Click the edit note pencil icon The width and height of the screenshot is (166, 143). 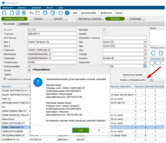pyautogui.click(x=53, y=13)
